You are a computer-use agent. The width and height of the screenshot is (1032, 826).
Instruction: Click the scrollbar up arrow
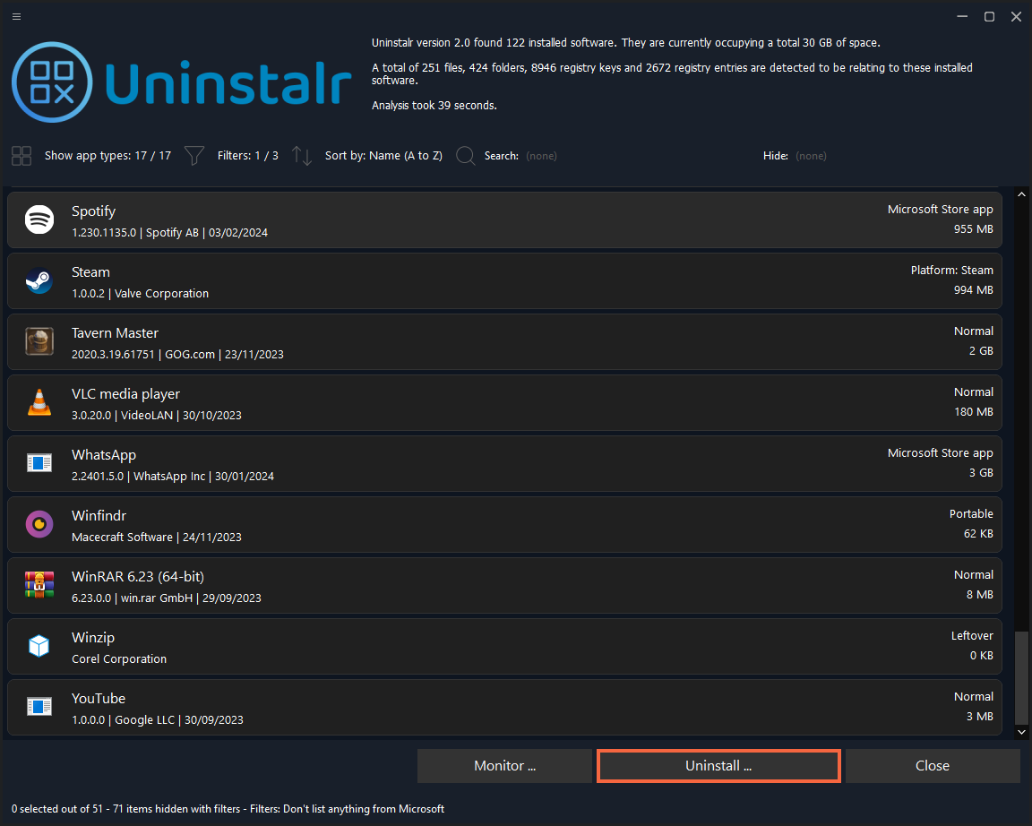(x=1021, y=194)
